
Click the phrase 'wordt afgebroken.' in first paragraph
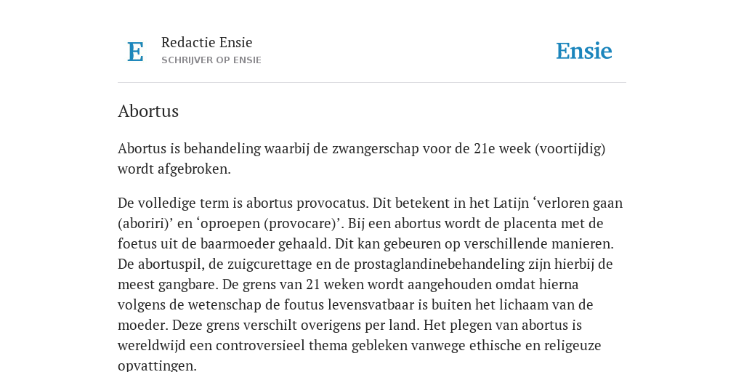click(x=174, y=169)
